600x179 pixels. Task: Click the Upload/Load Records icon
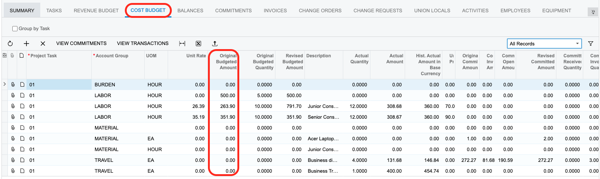215,44
